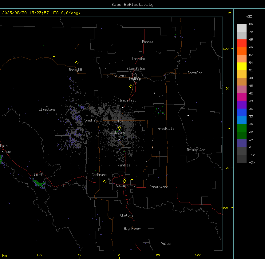Viewport: 265px width, 259px height.
Task: Click the Didsbury town label
Action: click(x=118, y=133)
